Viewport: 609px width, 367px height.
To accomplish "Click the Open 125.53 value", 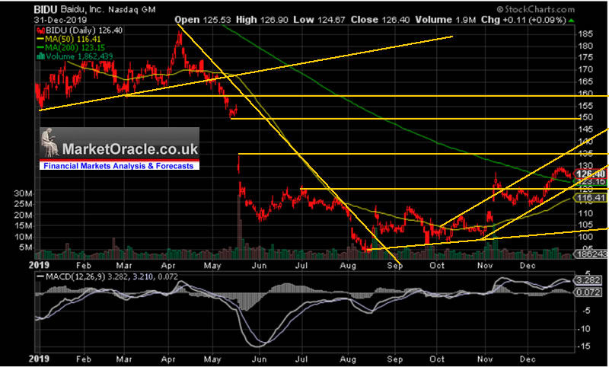I will [201, 20].
